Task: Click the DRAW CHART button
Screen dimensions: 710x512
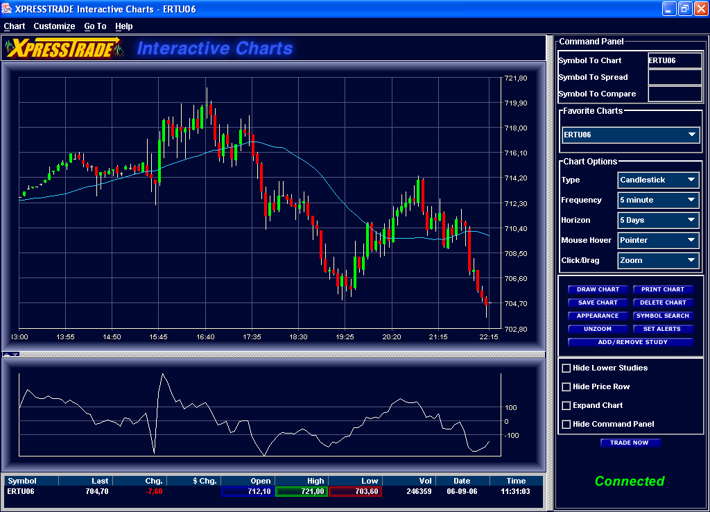Action: [x=598, y=289]
